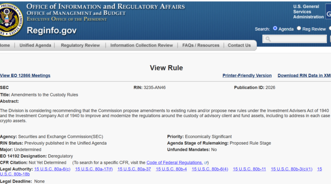The width and height of the screenshot is (331, 184).
Task: Open Information Collection Review menu
Action: point(142,45)
